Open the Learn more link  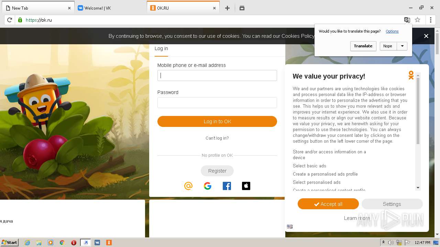(357, 218)
